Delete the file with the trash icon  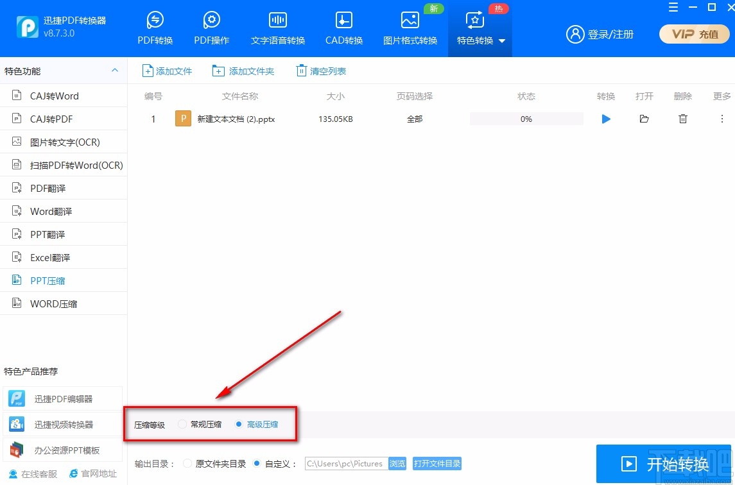pyautogui.click(x=682, y=119)
